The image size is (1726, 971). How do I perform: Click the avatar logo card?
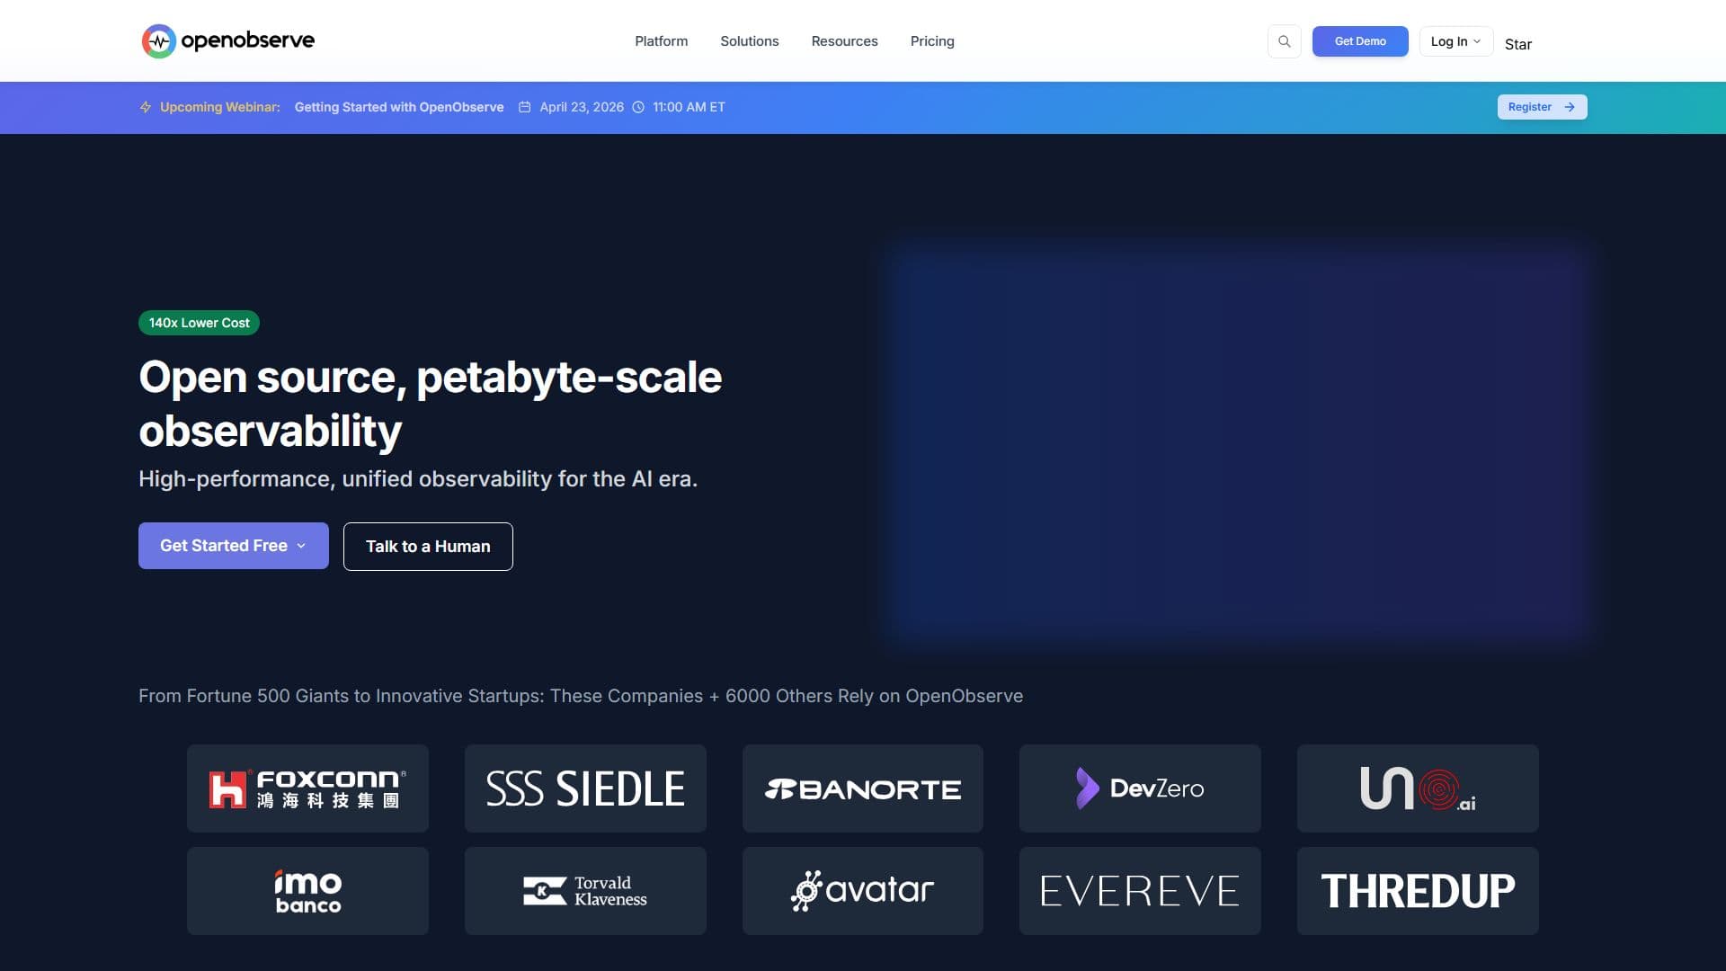(863, 891)
